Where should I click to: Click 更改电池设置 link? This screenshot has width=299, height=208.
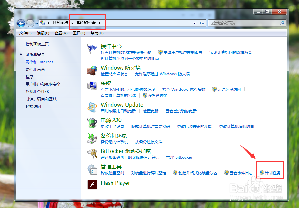pos(112,126)
